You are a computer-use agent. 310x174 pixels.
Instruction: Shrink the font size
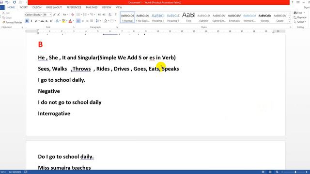pos(59,14)
